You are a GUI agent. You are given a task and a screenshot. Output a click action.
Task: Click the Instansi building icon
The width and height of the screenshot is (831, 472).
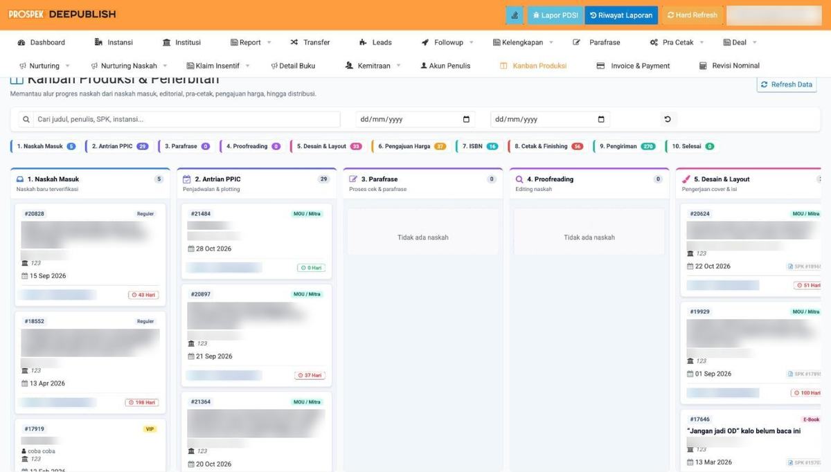(98, 42)
